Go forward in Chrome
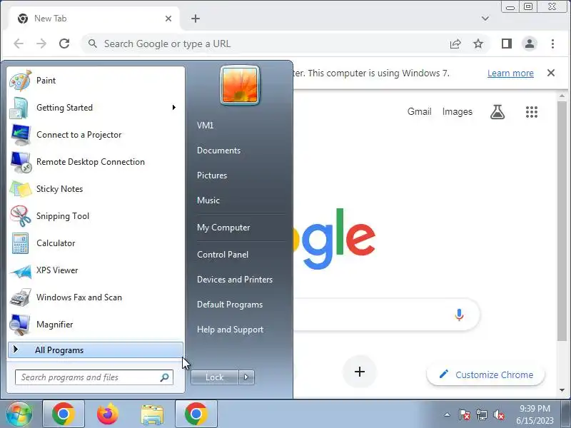The width and height of the screenshot is (571, 428). [41, 44]
